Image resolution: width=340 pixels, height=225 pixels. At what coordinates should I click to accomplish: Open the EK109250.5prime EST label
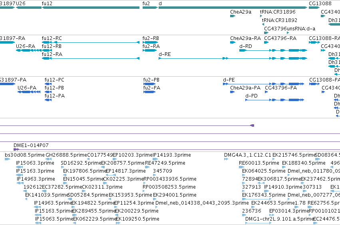(x=138, y=219)
